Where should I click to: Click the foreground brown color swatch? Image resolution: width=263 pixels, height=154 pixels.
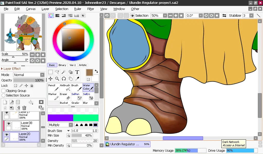coord(89,73)
